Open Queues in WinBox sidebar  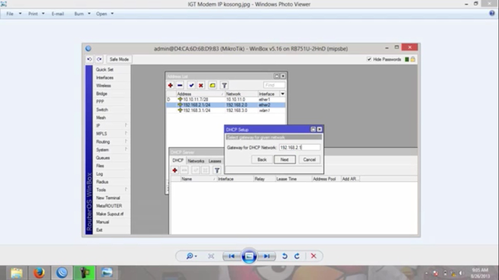click(x=112, y=157)
